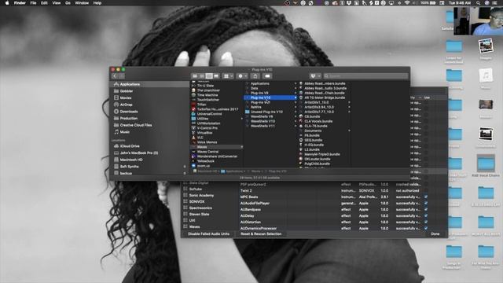Open Movies in the Finder sidebar
Screen dimensions: 503x283
click(126, 97)
